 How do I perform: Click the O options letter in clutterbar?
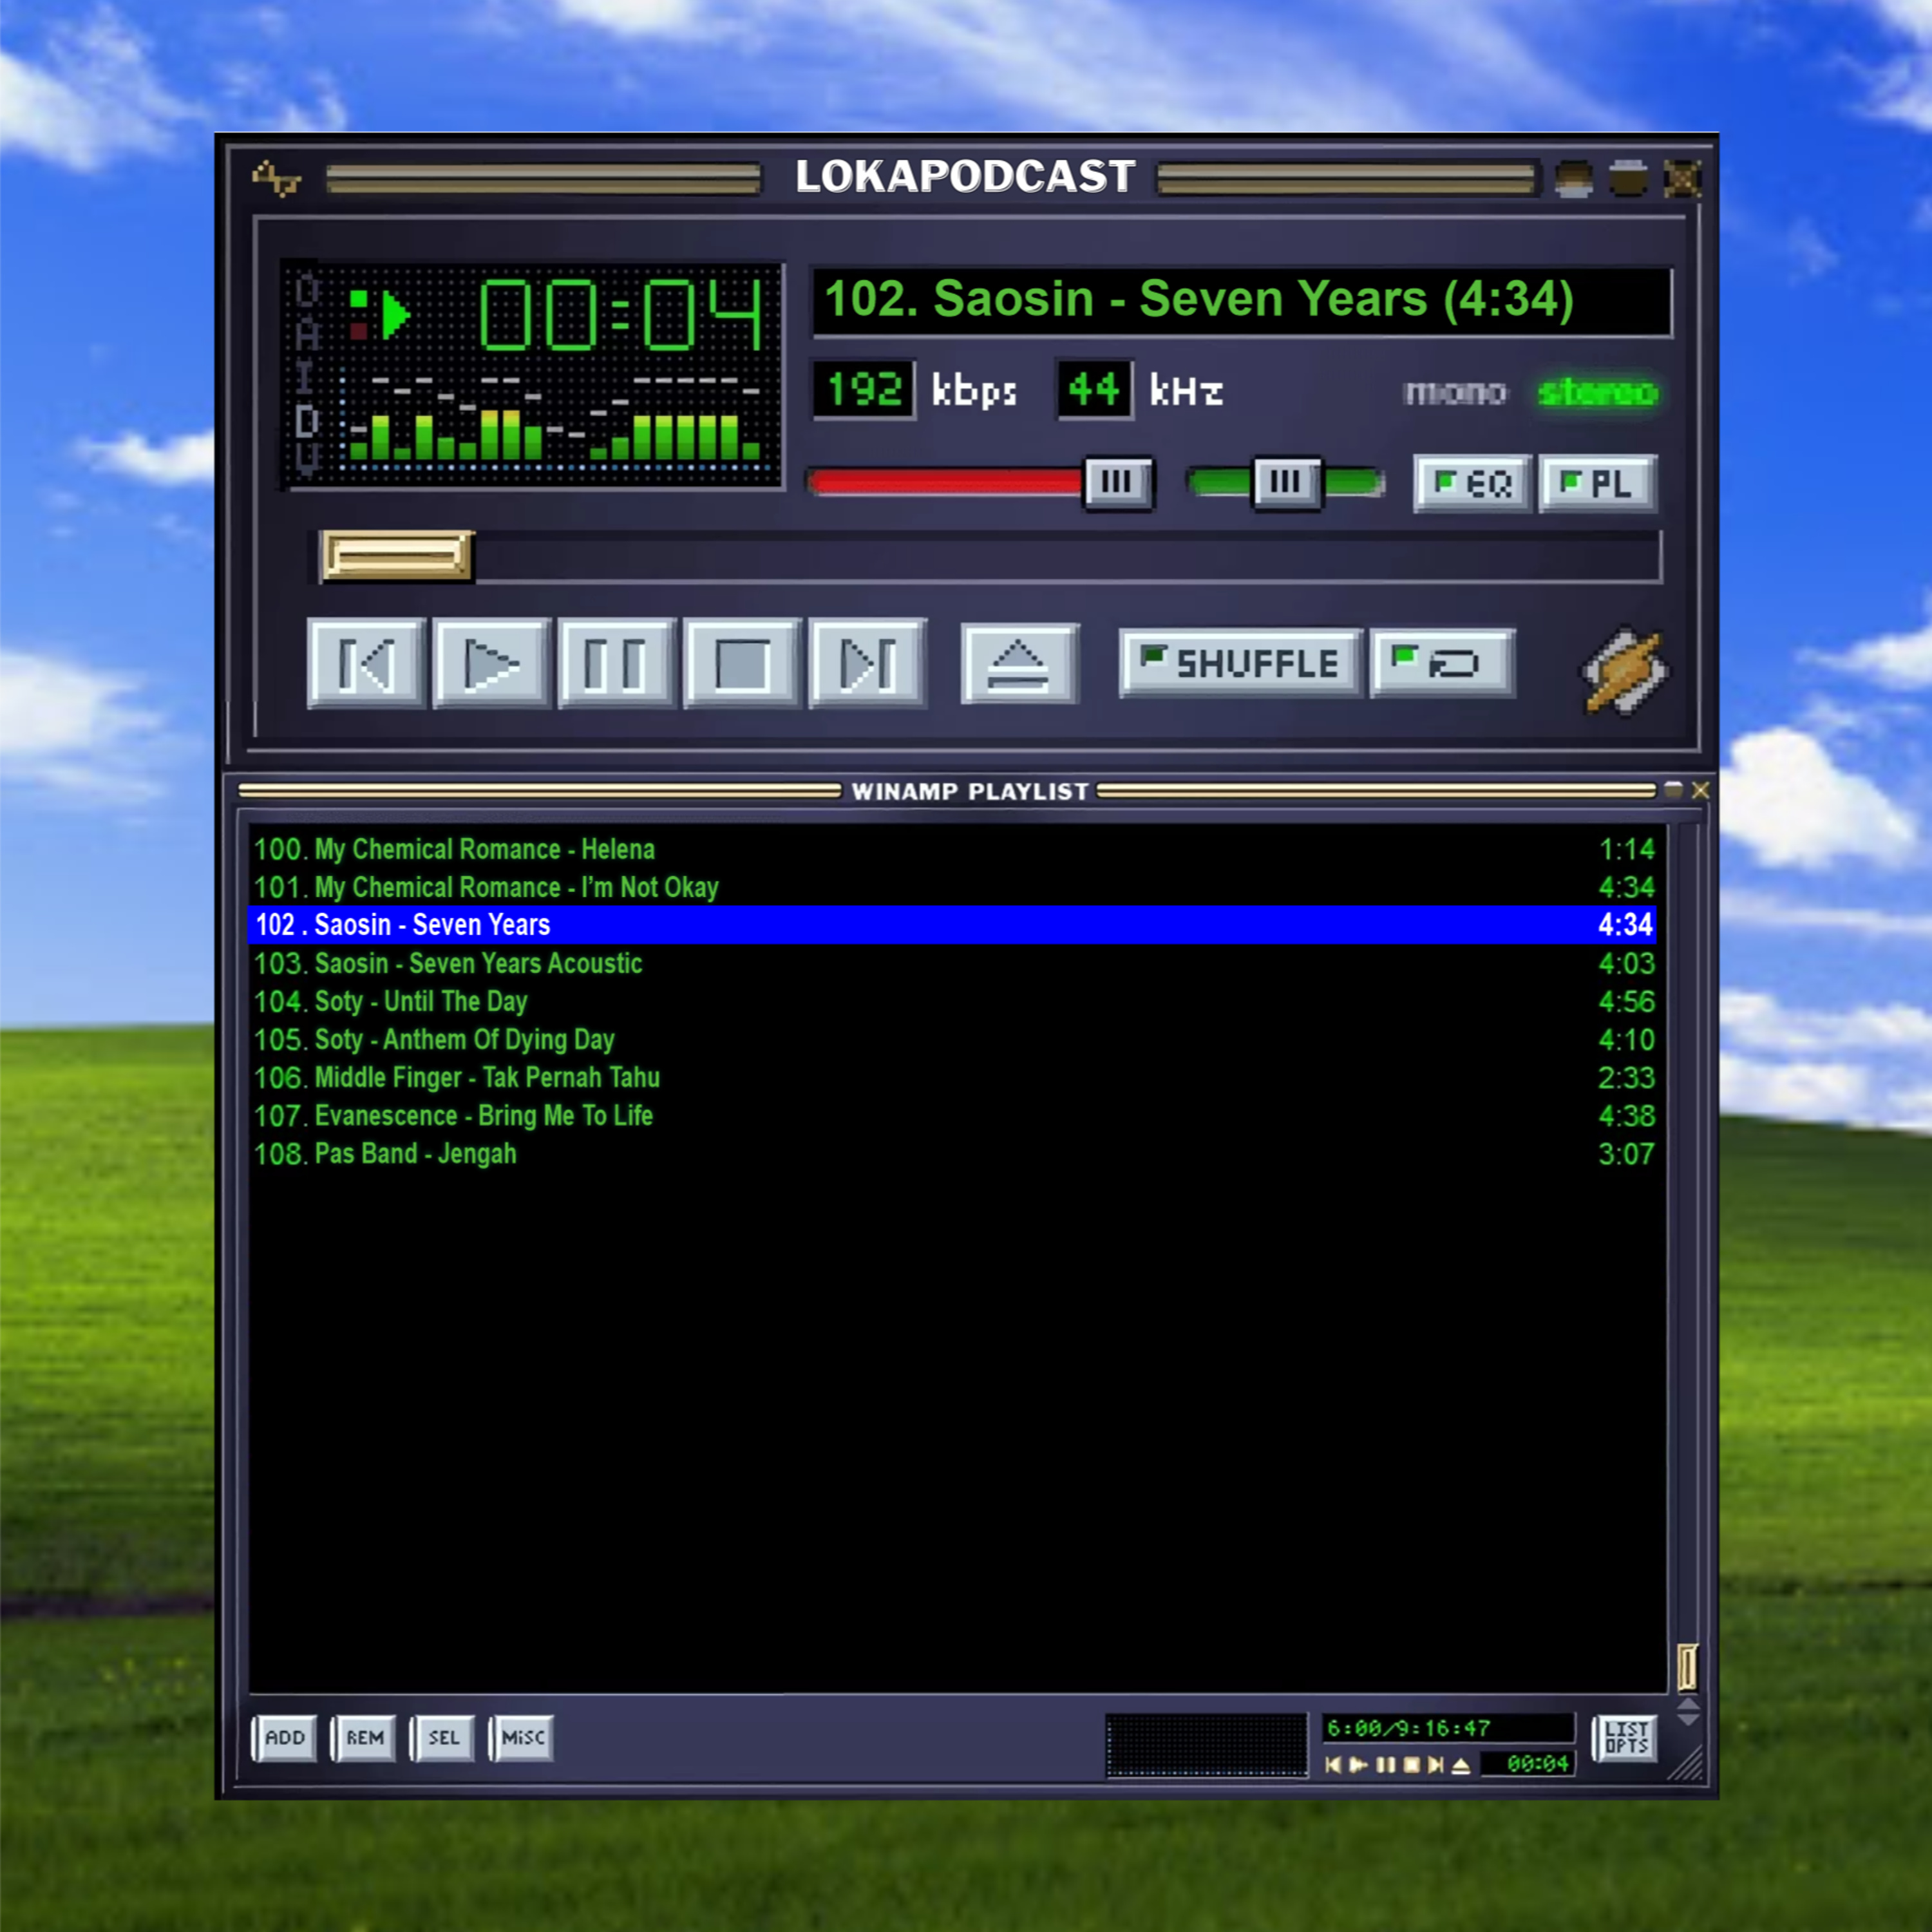[x=308, y=291]
